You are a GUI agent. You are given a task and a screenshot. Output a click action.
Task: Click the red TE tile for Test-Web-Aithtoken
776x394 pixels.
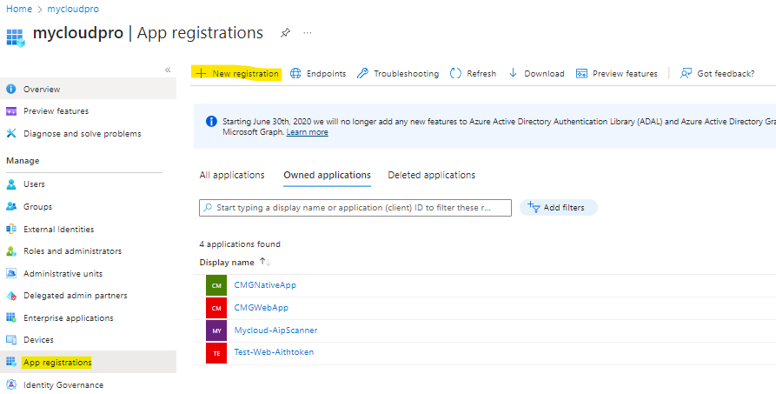pyautogui.click(x=216, y=353)
